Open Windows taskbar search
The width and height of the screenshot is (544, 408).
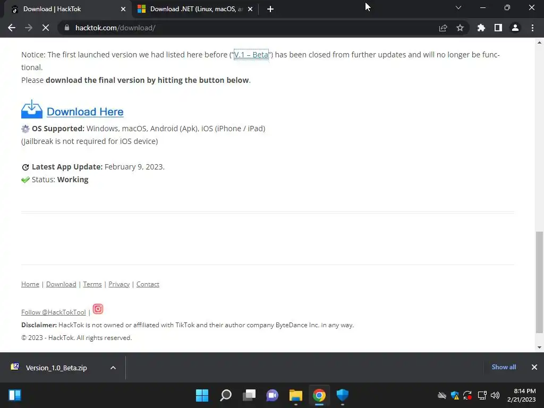coord(225,395)
